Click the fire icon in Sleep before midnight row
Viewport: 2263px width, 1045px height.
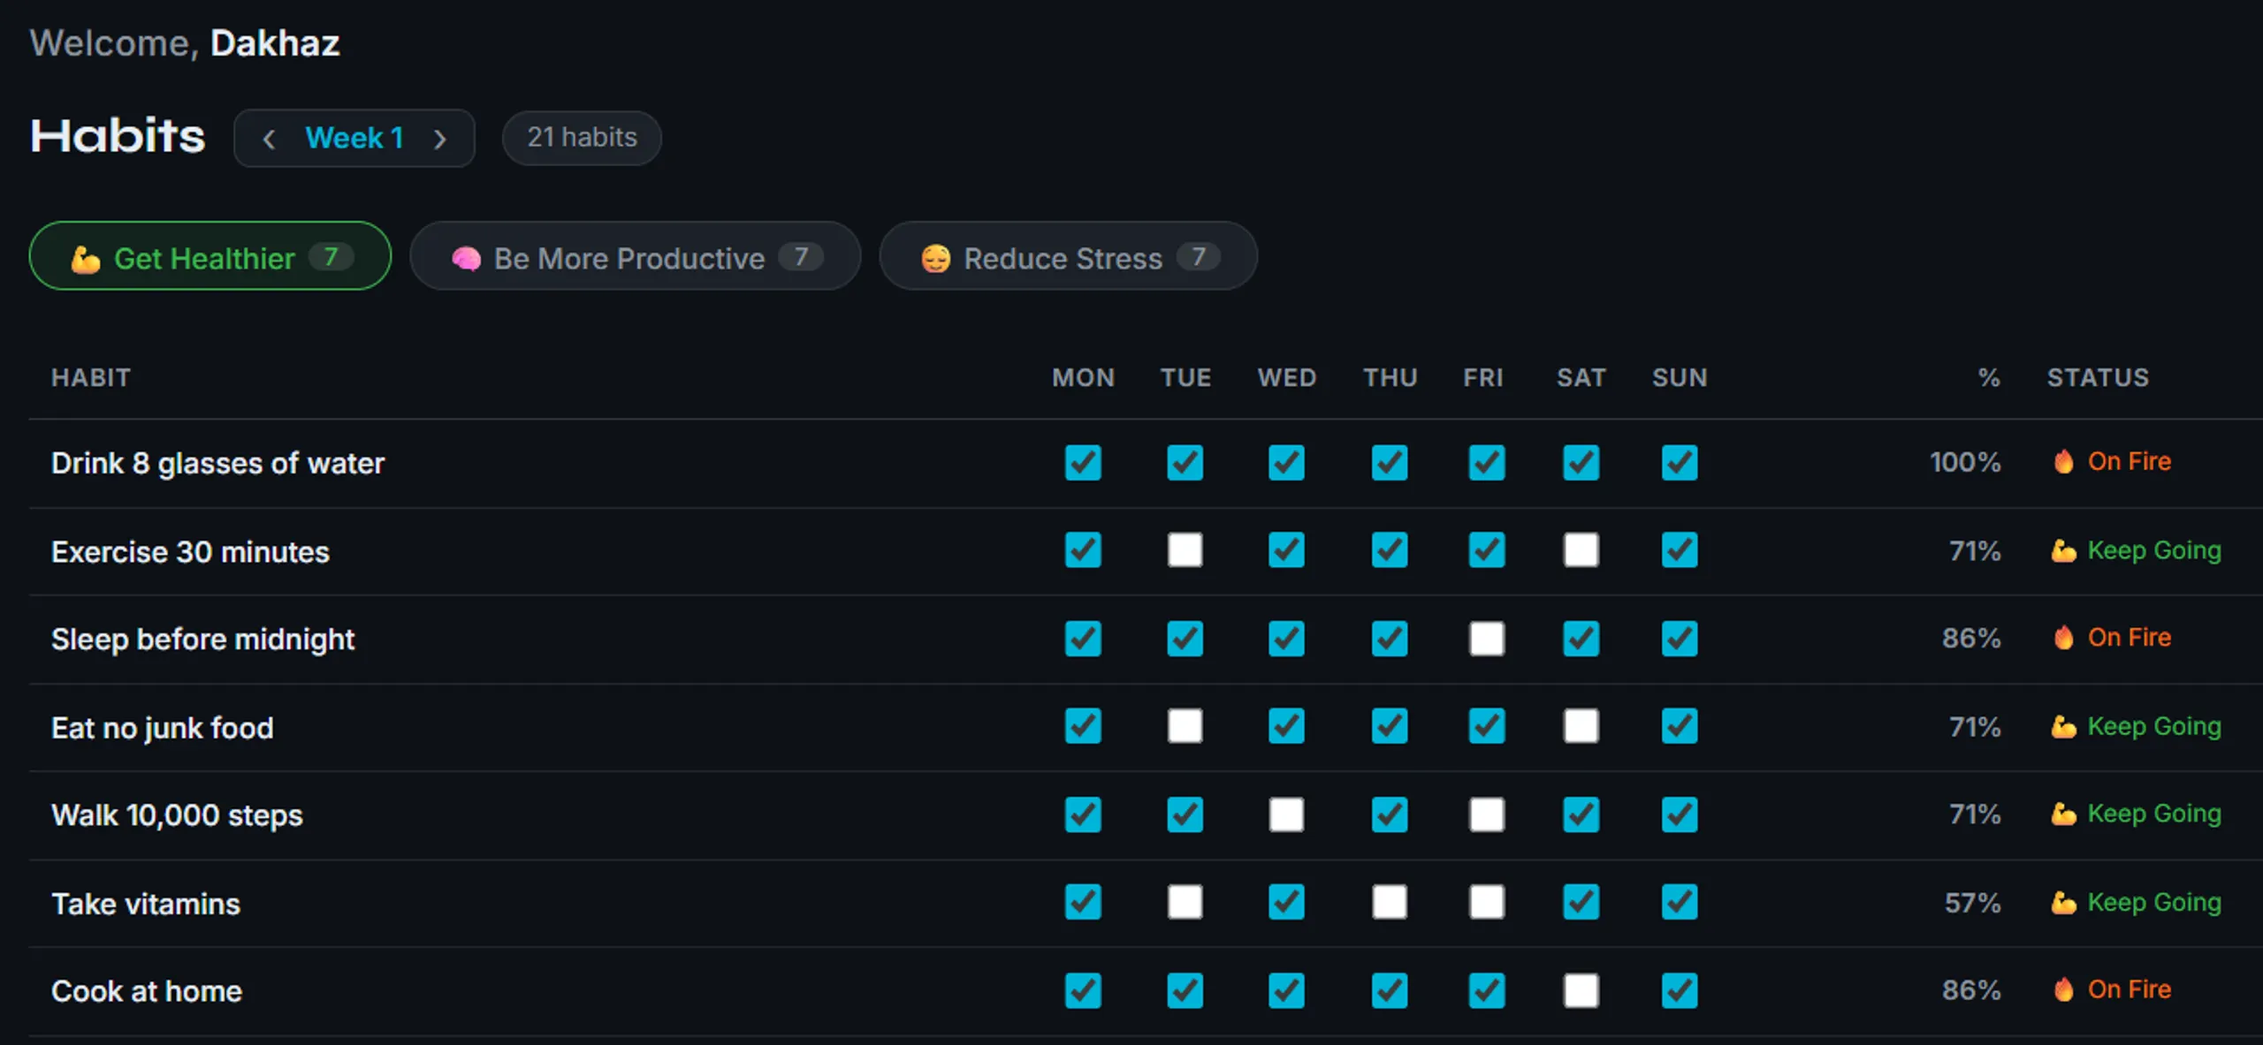click(2063, 637)
